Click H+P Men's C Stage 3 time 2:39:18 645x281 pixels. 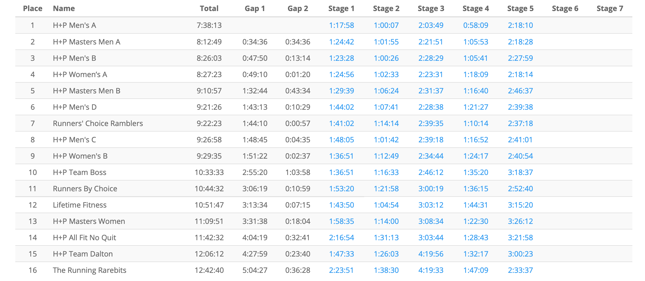click(x=431, y=140)
